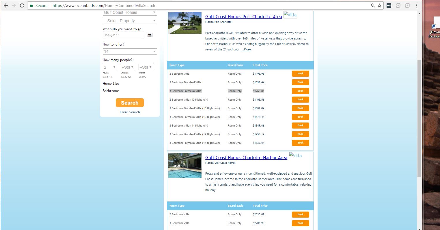This screenshot has height=230, width=440.
Task: Click the $1507.04 price
Action: point(259,108)
